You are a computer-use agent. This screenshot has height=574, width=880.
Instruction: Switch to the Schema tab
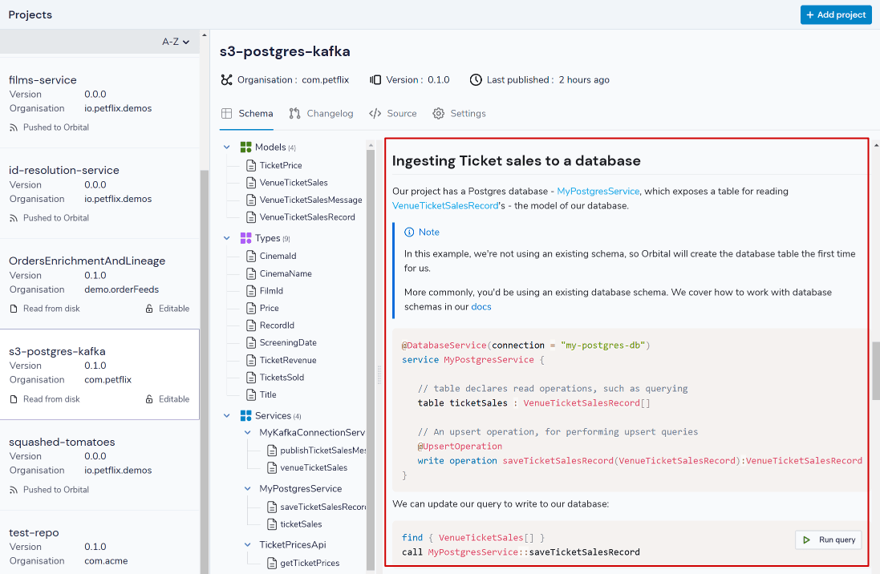(x=247, y=113)
